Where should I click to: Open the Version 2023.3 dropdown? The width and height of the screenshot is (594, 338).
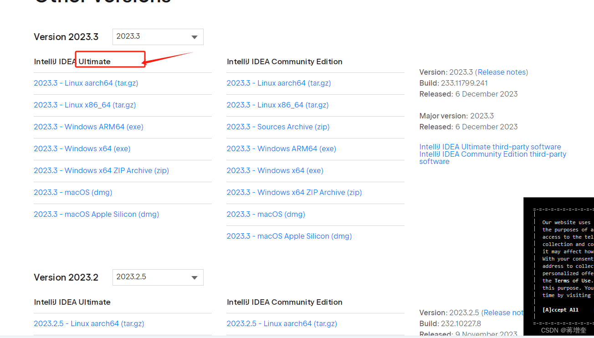tap(158, 36)
